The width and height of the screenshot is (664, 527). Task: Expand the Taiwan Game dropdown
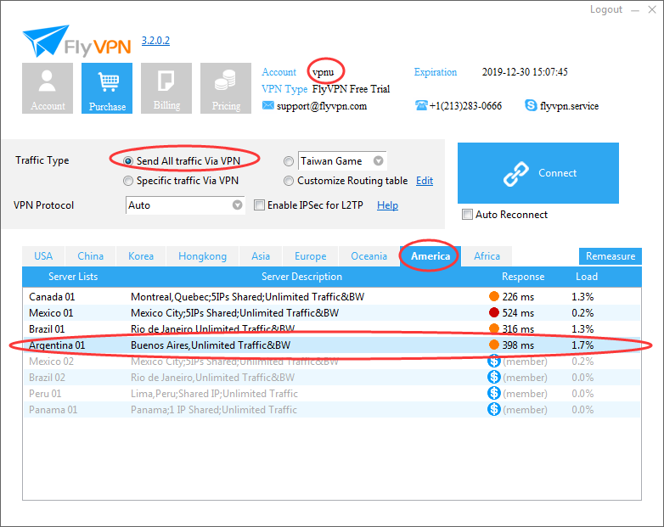pyautogui.click(x=378, y=161)
